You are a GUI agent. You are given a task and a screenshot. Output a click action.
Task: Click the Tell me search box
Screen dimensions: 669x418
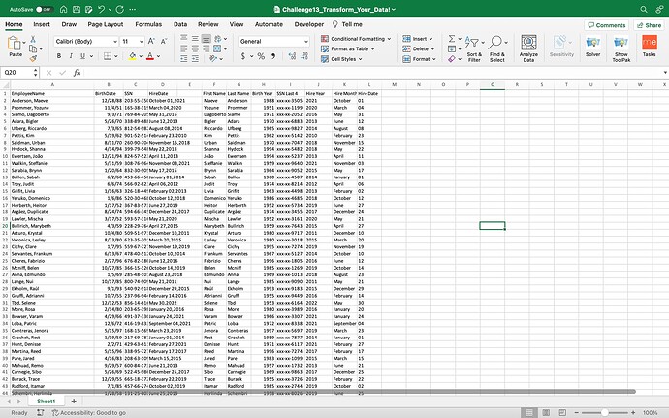coord(347,24)
